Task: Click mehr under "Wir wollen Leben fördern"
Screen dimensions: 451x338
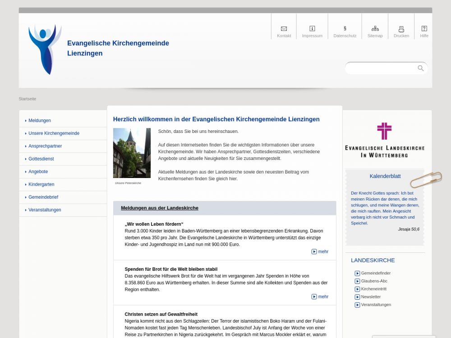Action: pyautogui.click(x=320, y=251)
